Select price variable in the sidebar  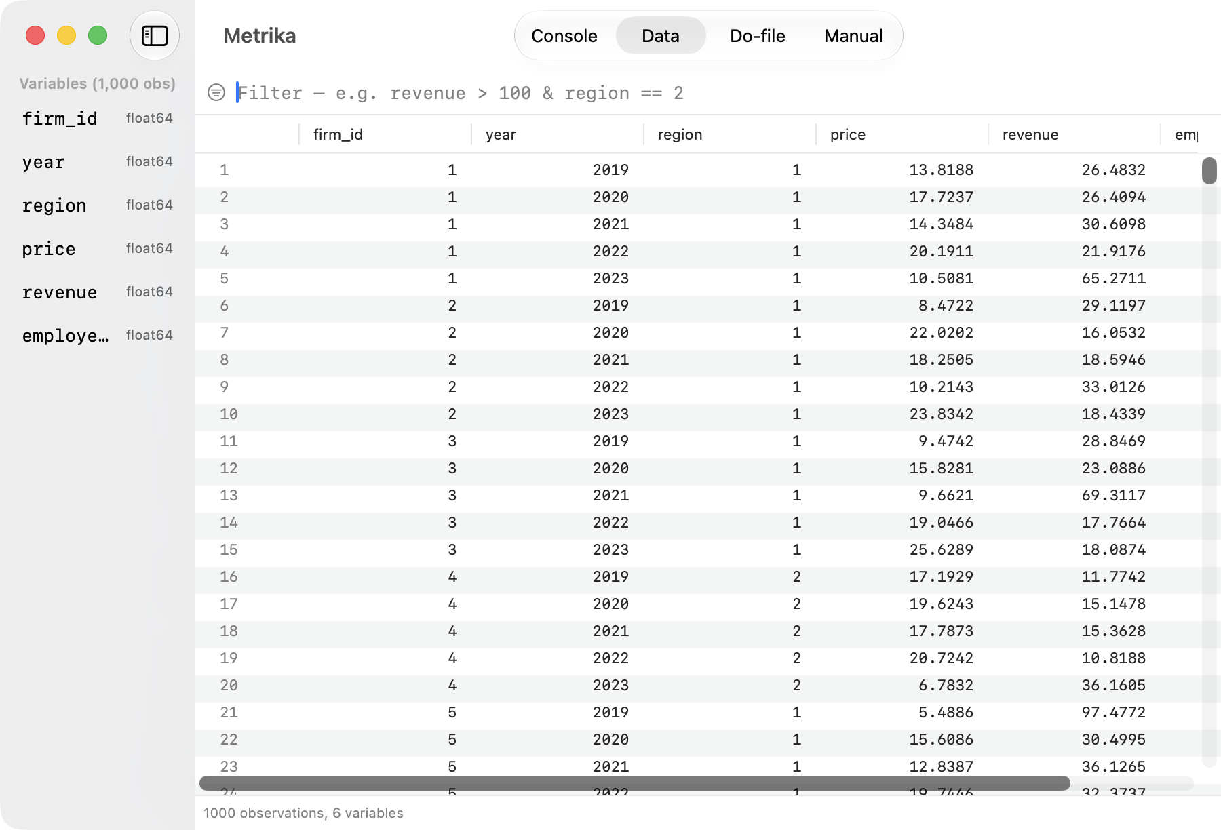click(x=98, y=249)
